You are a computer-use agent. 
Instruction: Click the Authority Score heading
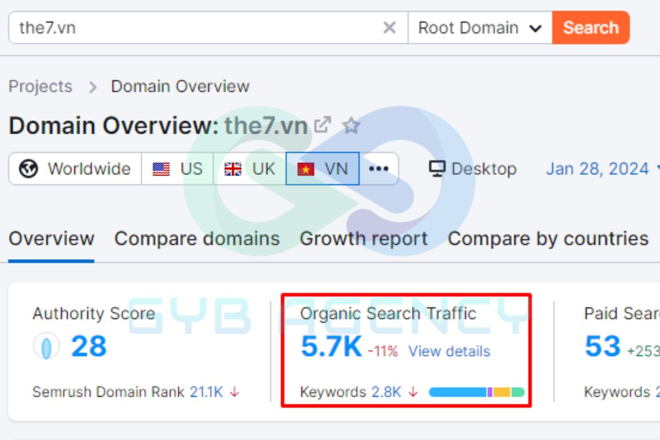pos(94,313)
